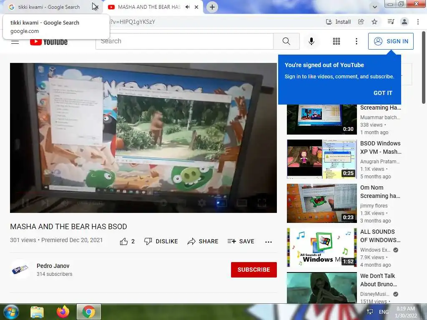This screenshot has width=427, height=320.
Task: Like the video with thumbs-up icon
Action: pyautogui.click(x=127, y=241)
